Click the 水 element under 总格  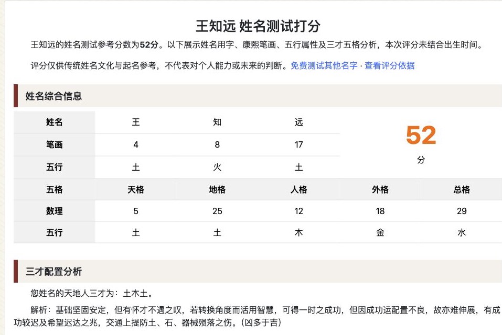(x=462, y=232)
